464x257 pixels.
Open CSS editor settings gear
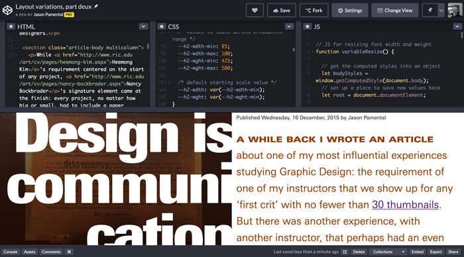(161, 26)
